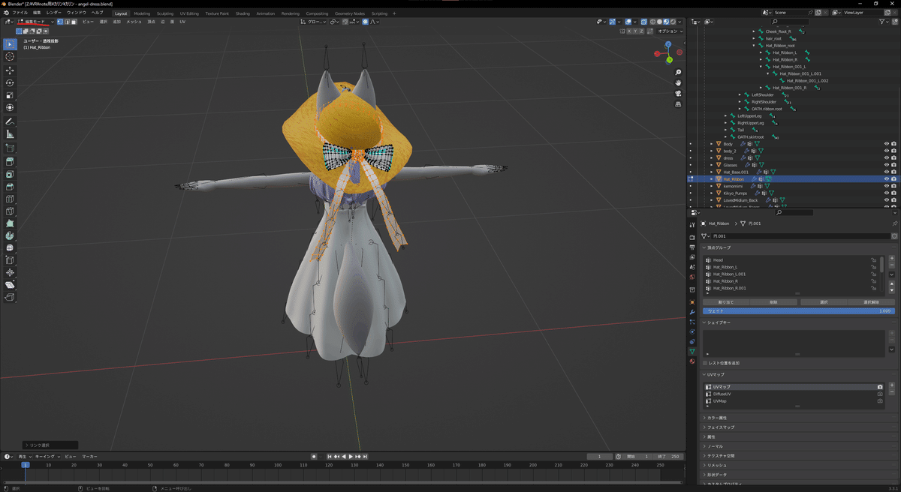Image resolution: width=901 pixels, height=492 pixels.
Task: Click the Assign button for vertex groups
Action: pos(726,302)
